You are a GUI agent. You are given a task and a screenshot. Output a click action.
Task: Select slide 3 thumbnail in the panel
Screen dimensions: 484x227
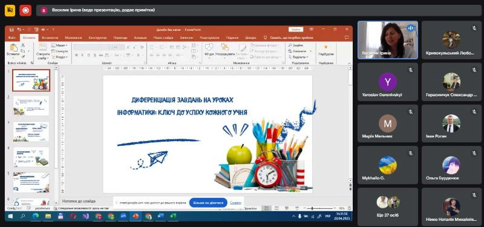click(31, 131)
